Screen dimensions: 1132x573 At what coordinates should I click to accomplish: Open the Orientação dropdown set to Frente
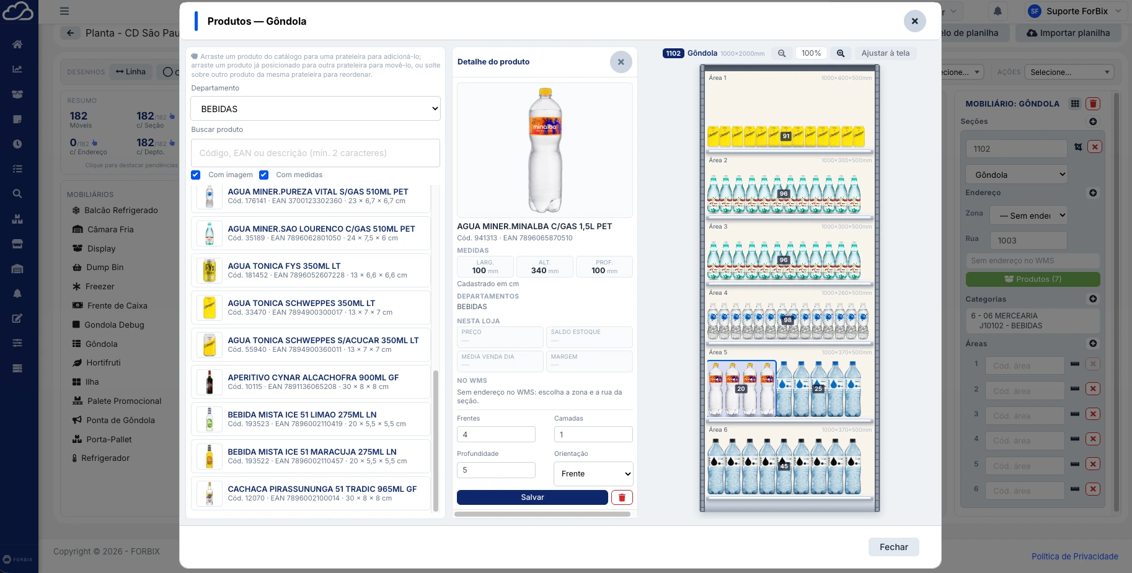[x=593, y=474]
